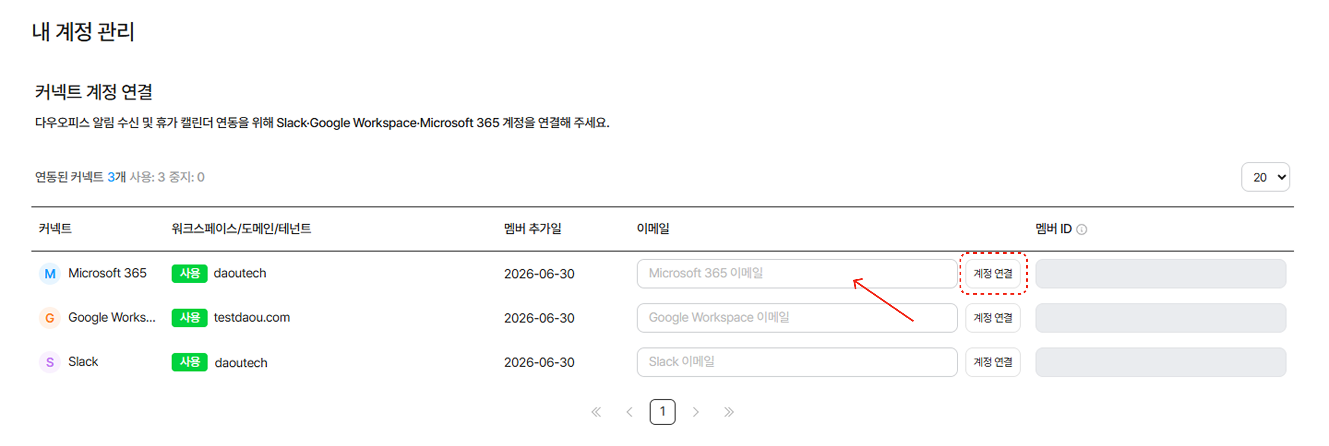1329x446 pixels.
Task: Click the Google Workspace G icon
Action: tap(50, 318)
